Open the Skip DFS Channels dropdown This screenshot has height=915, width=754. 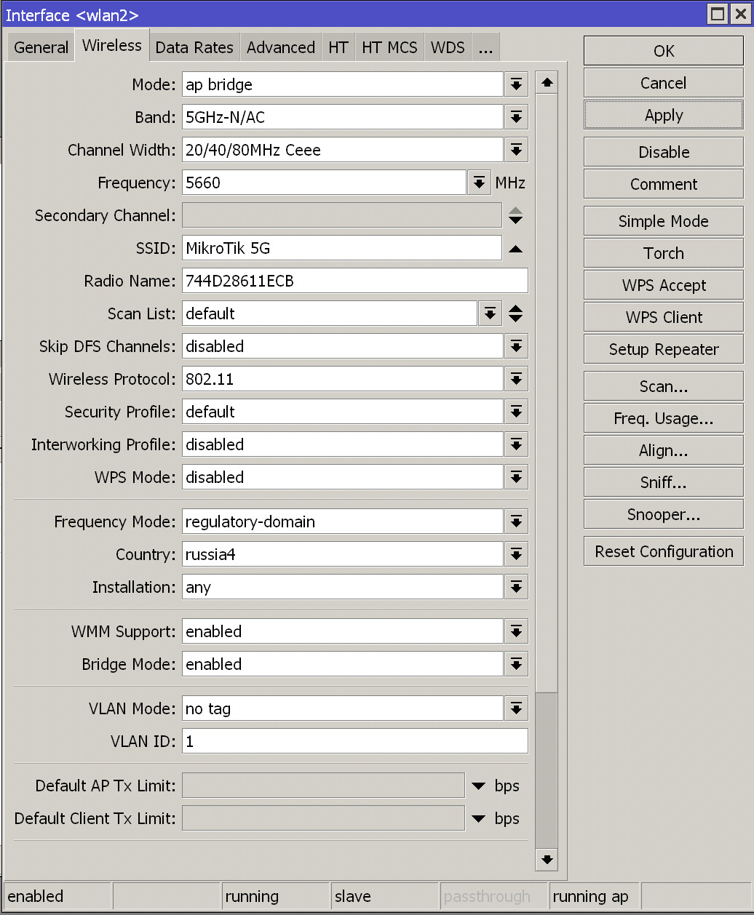[516, 346]
